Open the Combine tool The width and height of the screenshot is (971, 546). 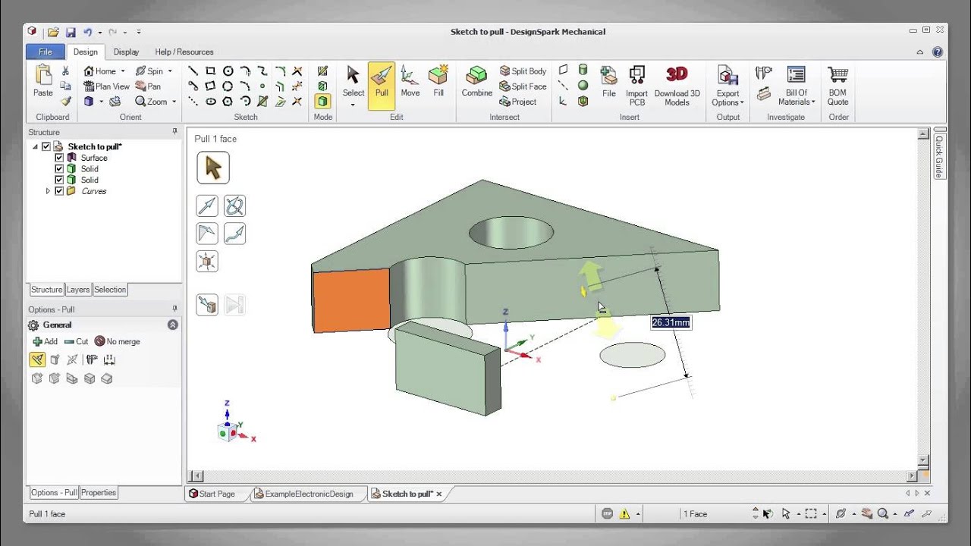477,83
